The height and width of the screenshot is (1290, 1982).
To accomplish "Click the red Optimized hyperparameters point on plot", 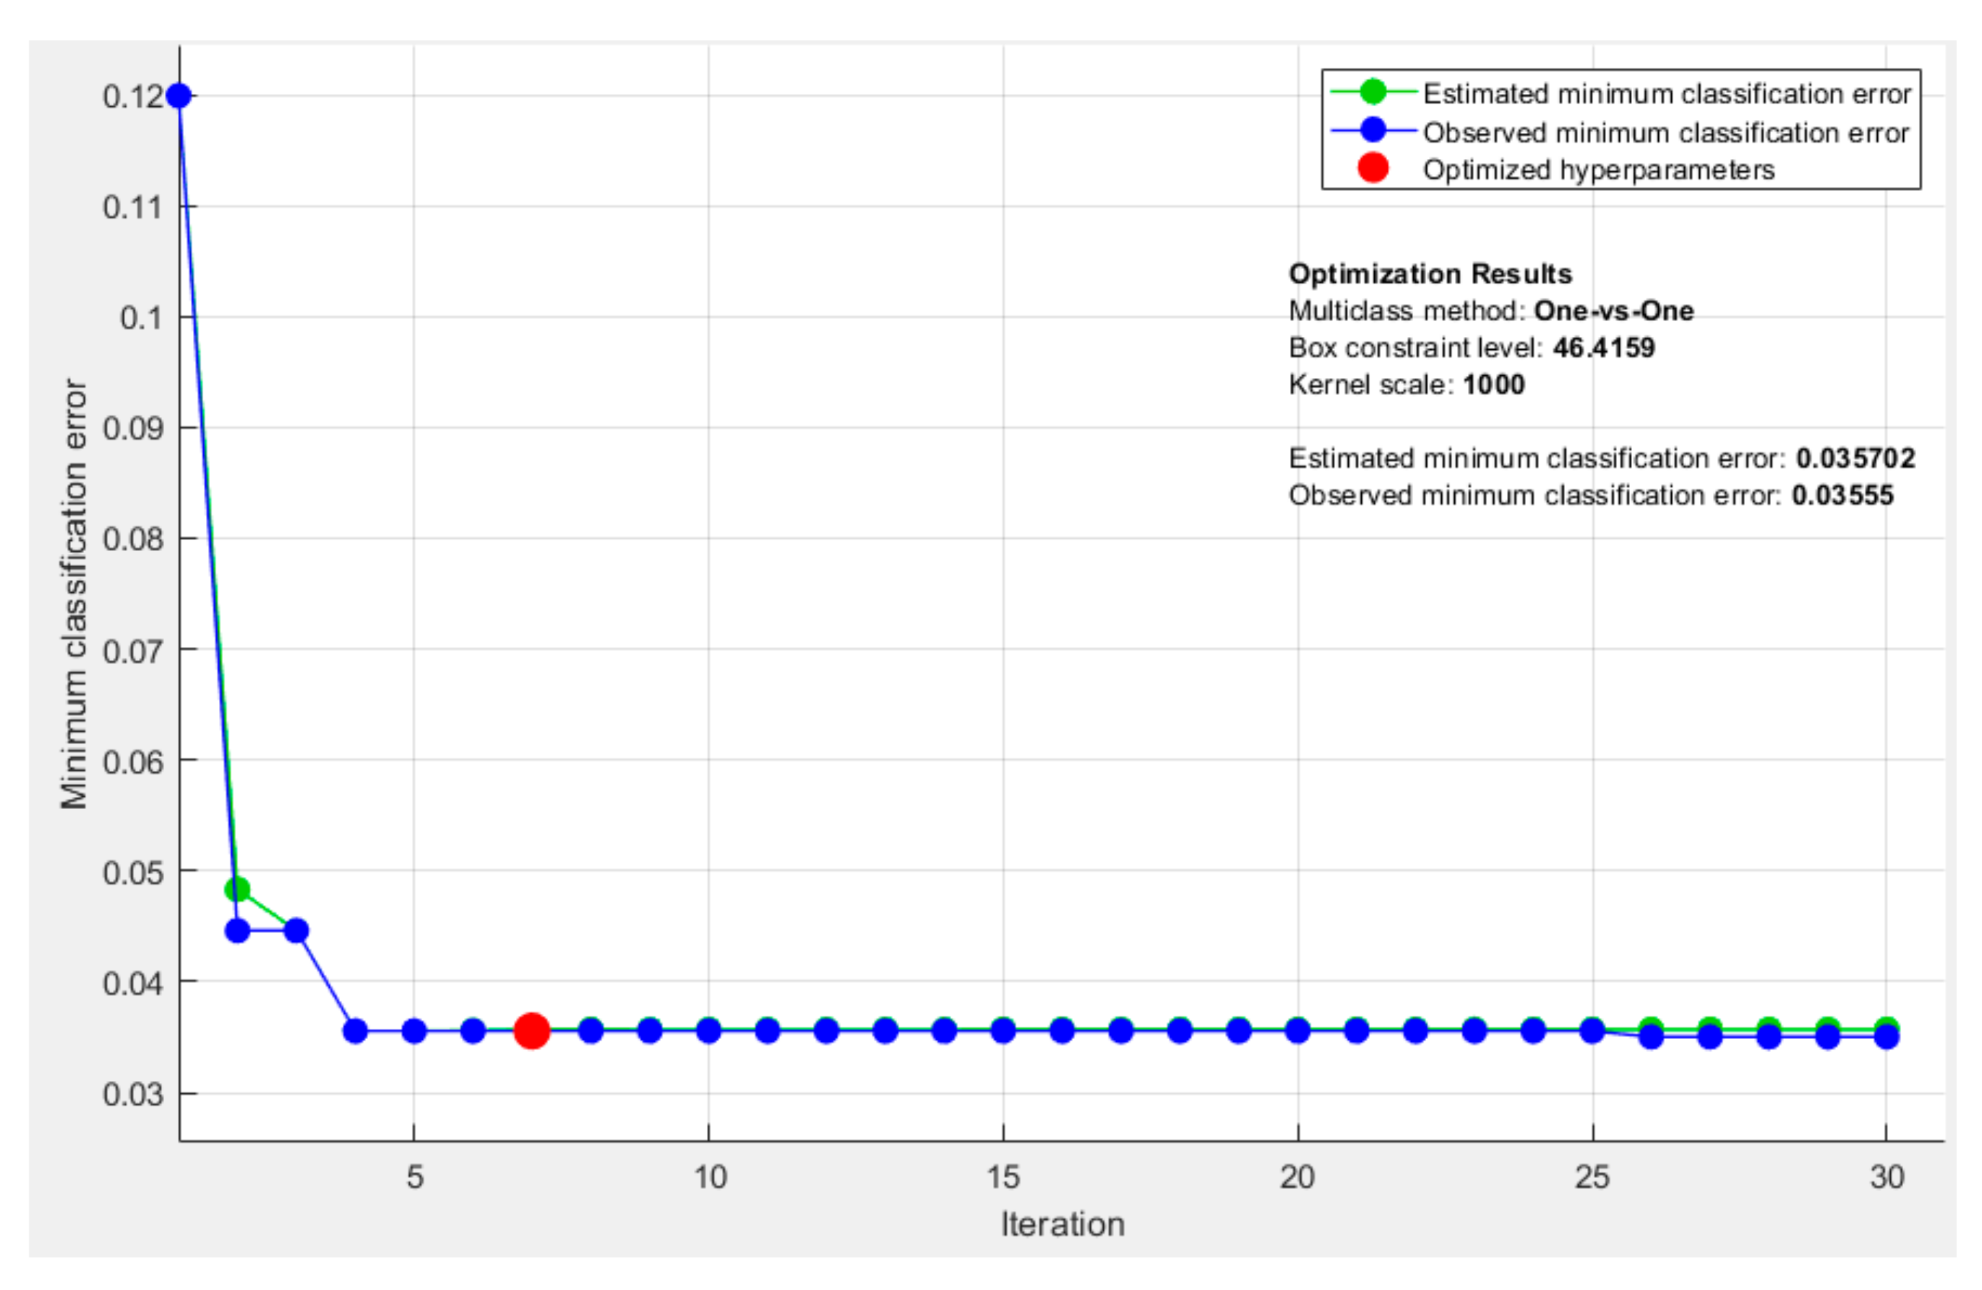I will (x=531, y=1030).
